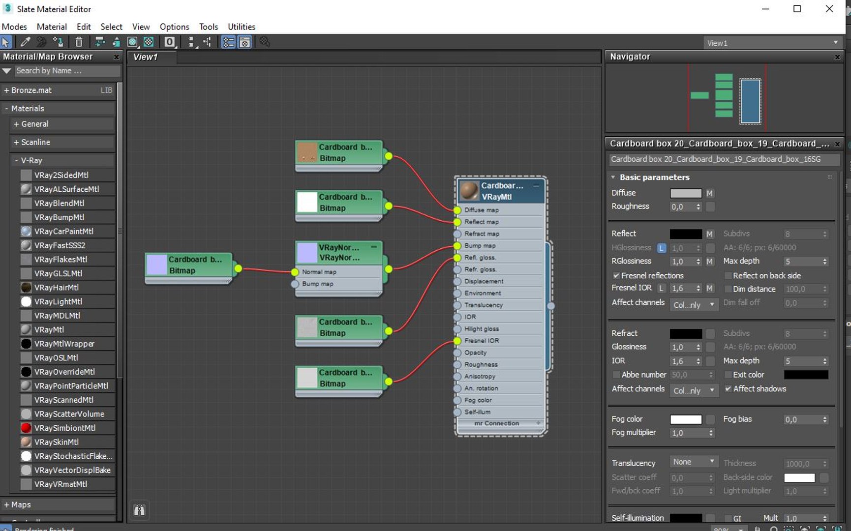Screen dimensions: 851x531
Task: Open the Utilities menu
Action: coord(241,27)
